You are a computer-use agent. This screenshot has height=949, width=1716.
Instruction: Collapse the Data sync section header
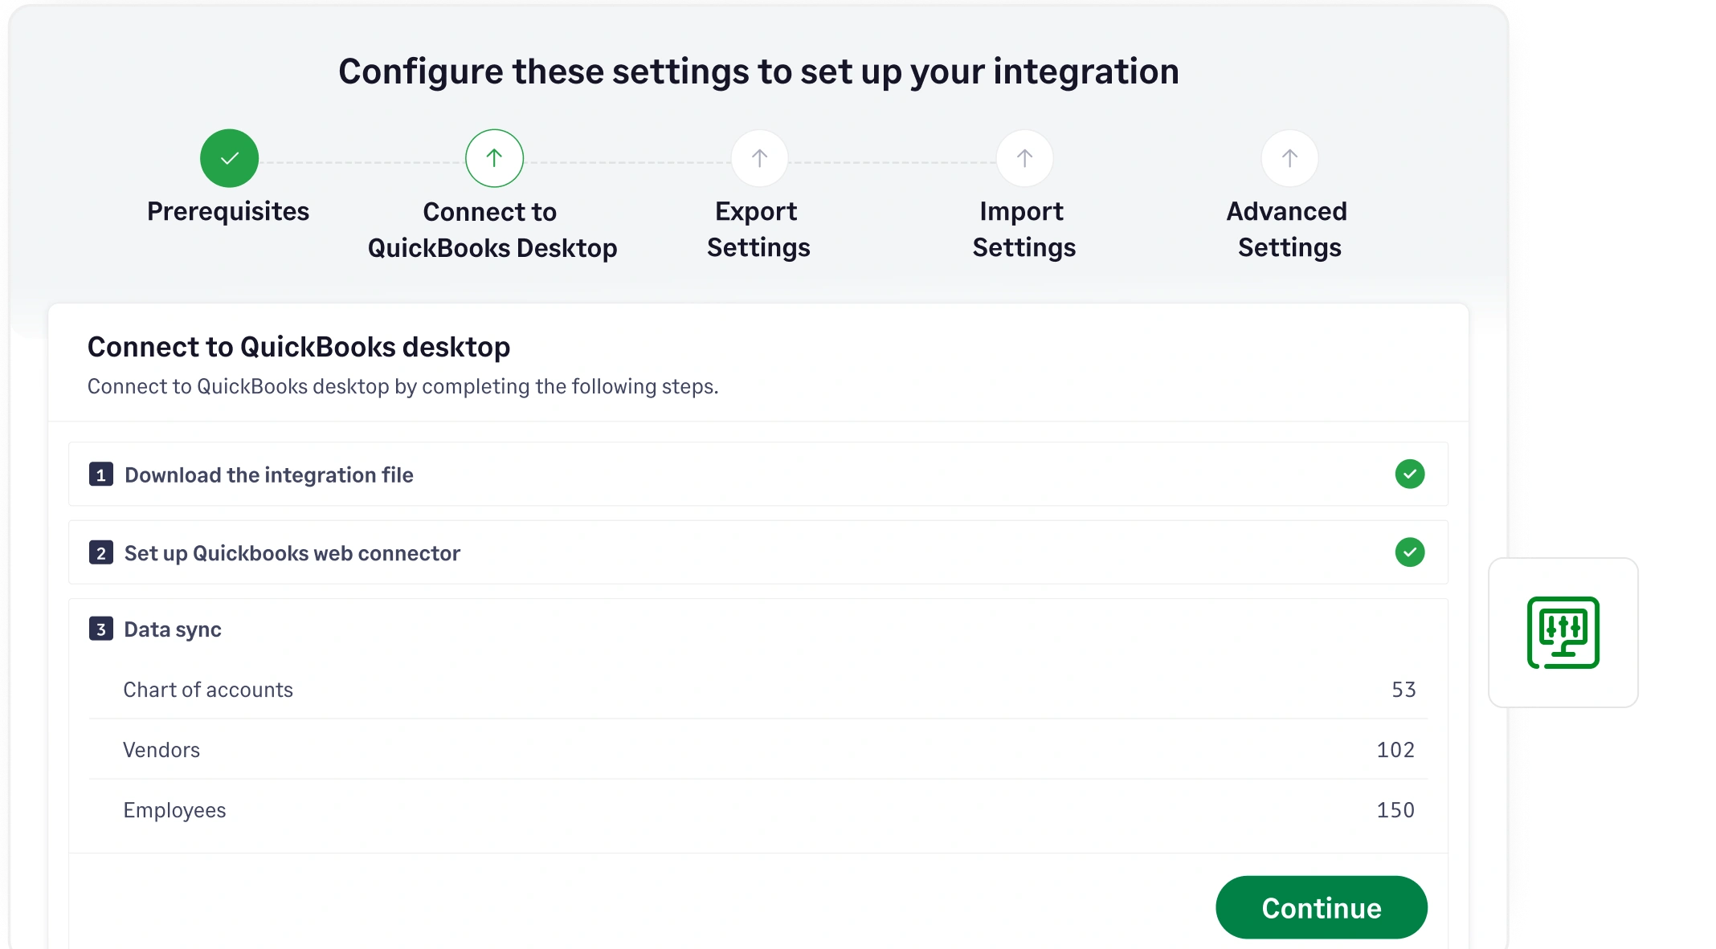tap(173, 629)
